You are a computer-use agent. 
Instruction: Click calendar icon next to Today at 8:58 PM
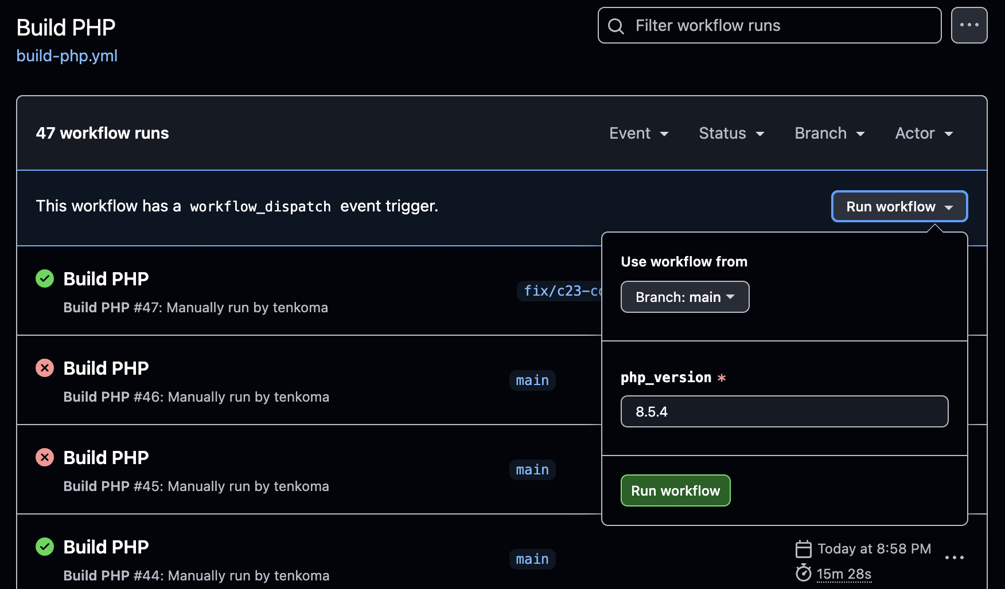pyautogui.click(x=803, y=549)
